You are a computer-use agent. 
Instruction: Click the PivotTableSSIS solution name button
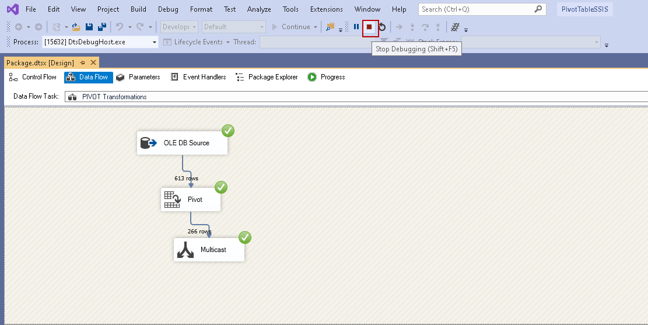tap(585, 9)
